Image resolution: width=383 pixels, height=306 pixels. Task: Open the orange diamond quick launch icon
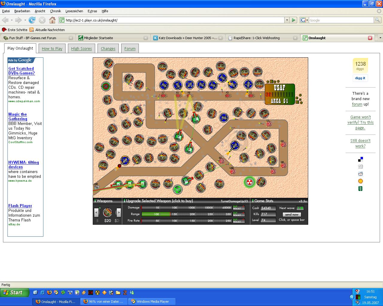(104, 293)
